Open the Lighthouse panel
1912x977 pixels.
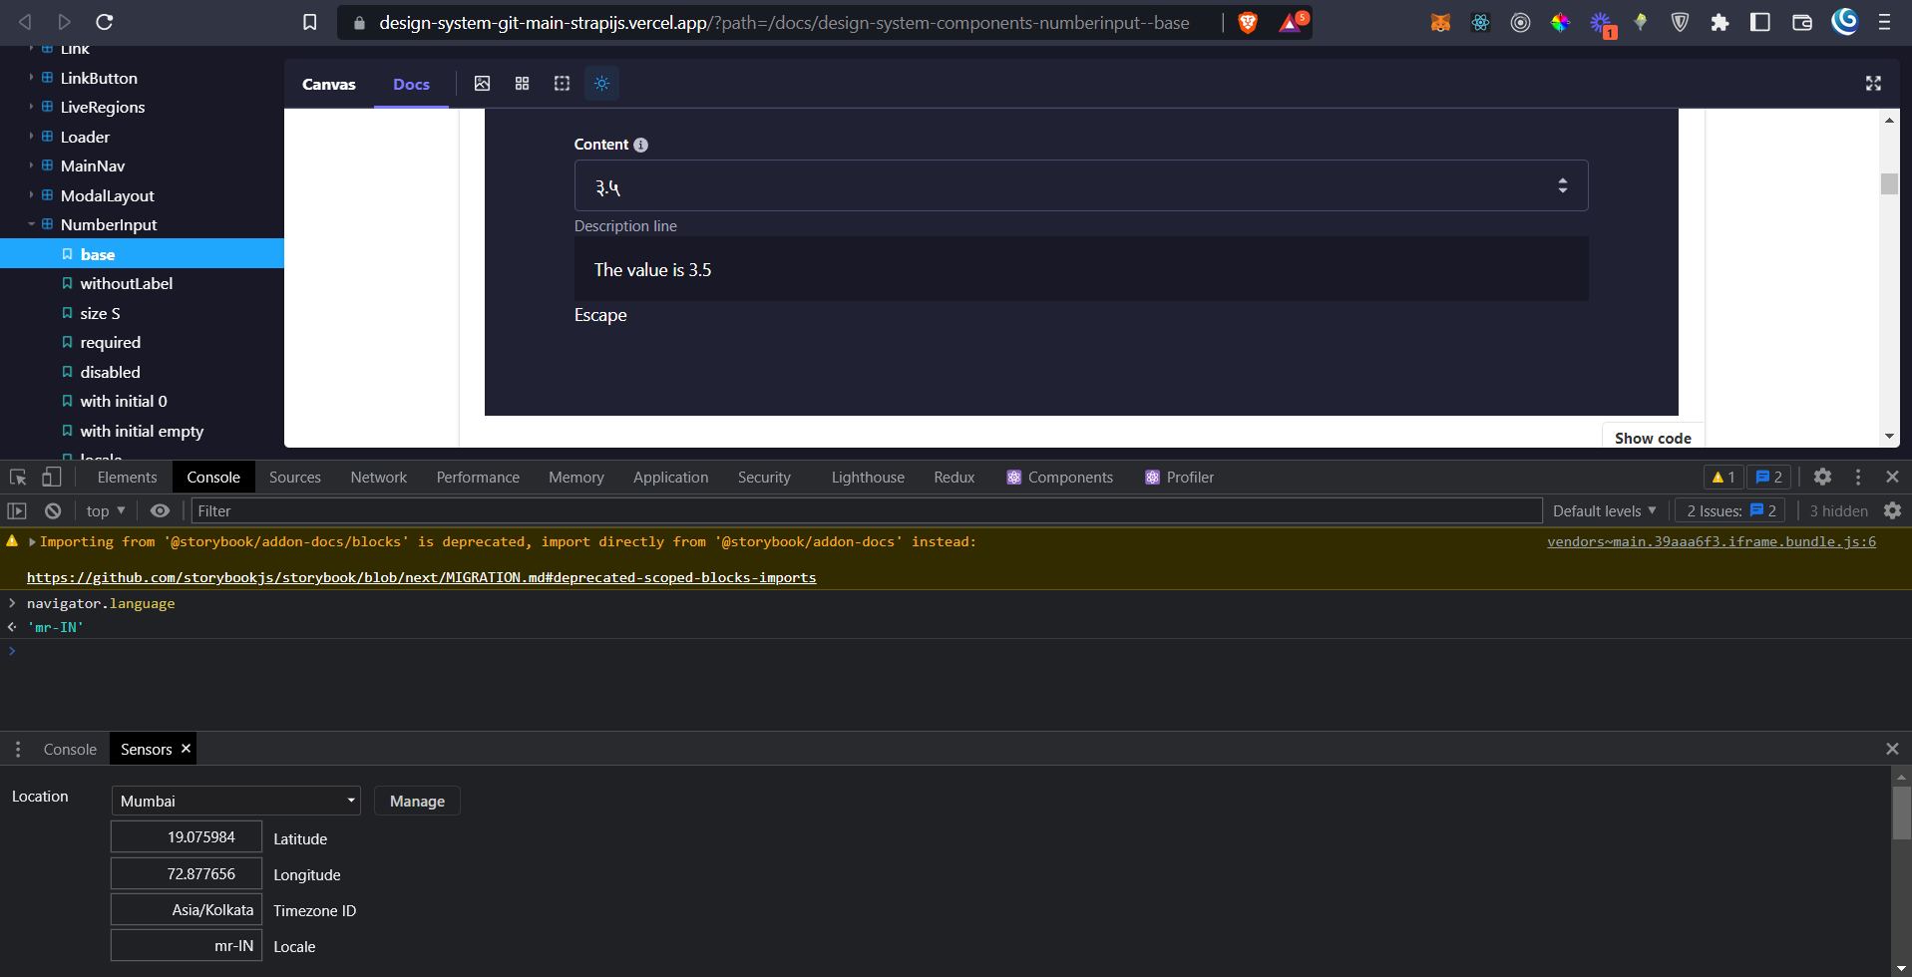tap(866, 477)
